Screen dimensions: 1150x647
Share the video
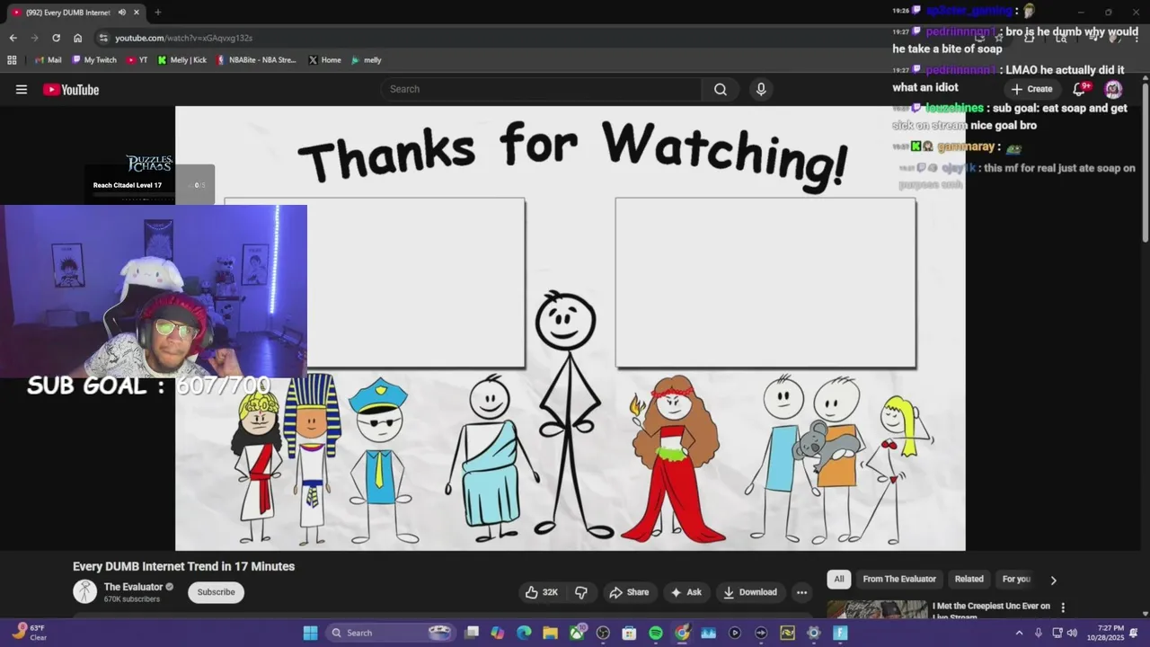[x=628, y=592]
